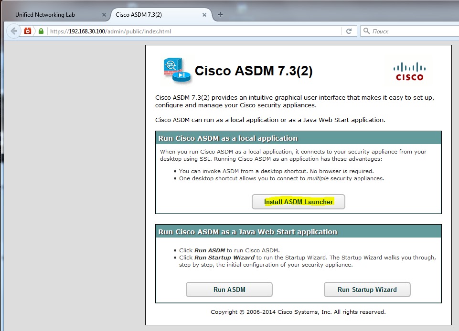Click the address bar URL field
Screen dimensions: 459x331
(x=191, y=31)
